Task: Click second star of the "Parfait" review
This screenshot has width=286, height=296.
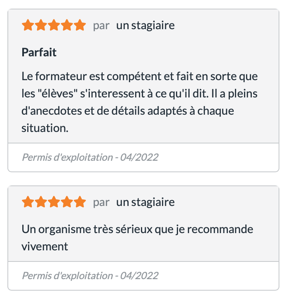Action: (x=41, y=25)
